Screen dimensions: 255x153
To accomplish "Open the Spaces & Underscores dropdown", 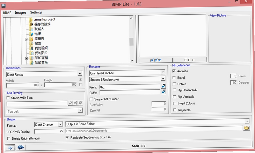I will point(163,79).
